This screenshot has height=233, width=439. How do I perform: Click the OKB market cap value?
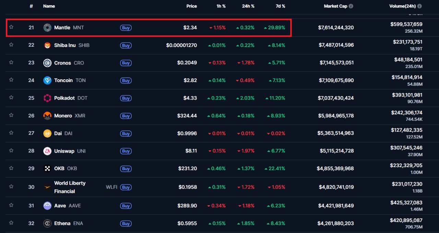tap(335, 168)
